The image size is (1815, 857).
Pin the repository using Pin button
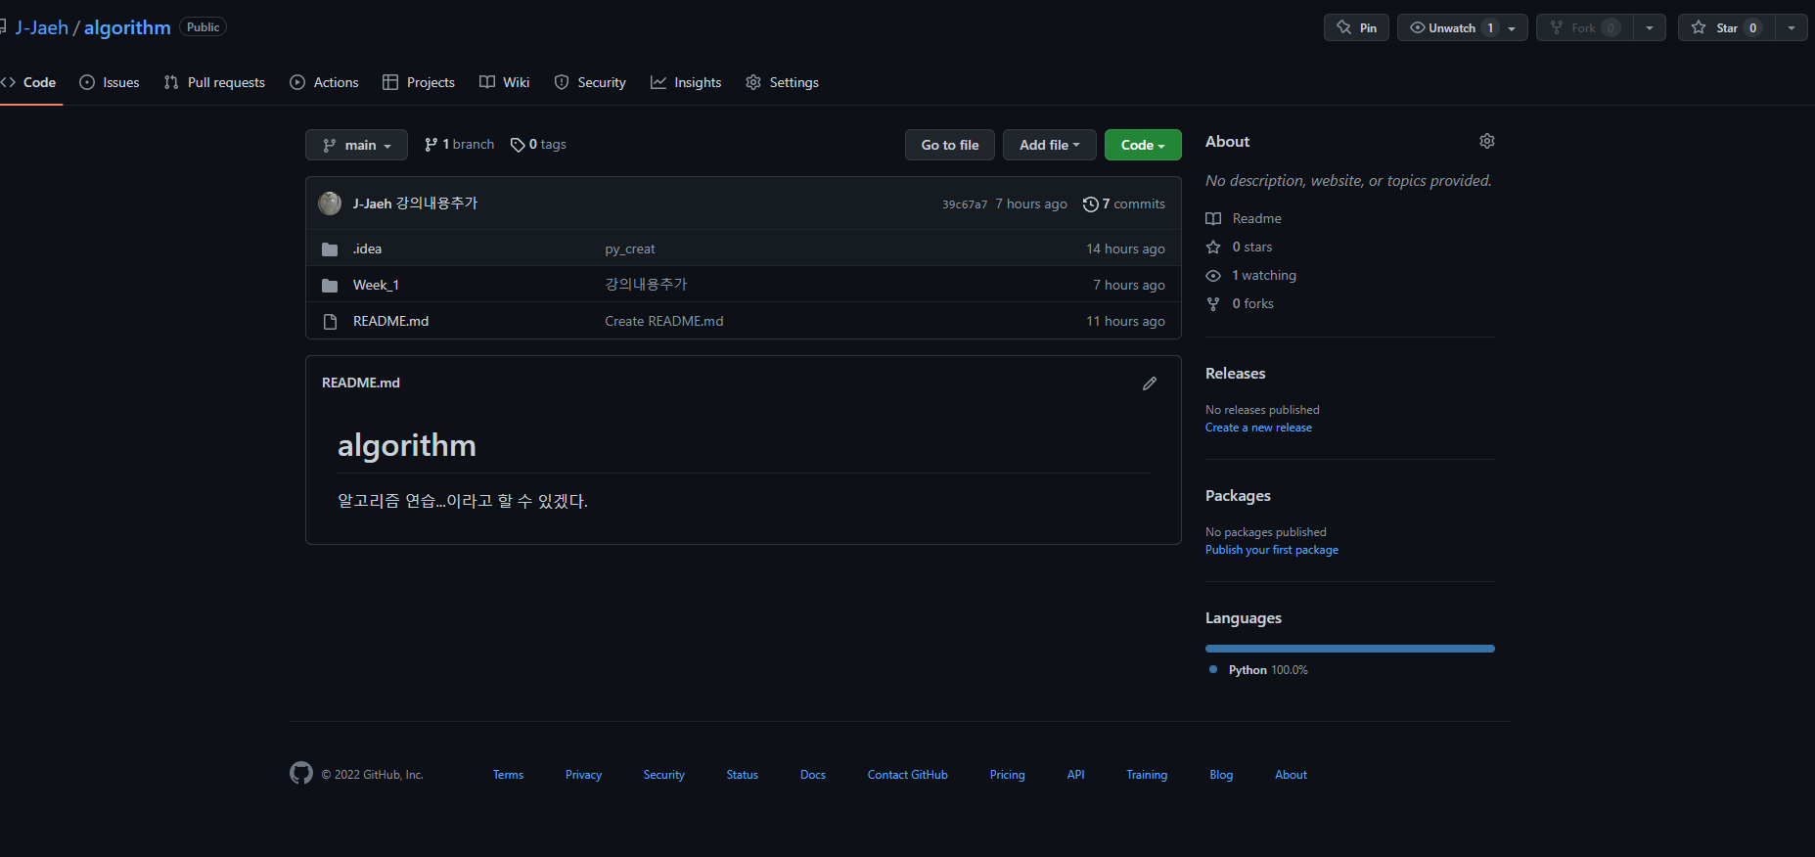(1356, 27)
